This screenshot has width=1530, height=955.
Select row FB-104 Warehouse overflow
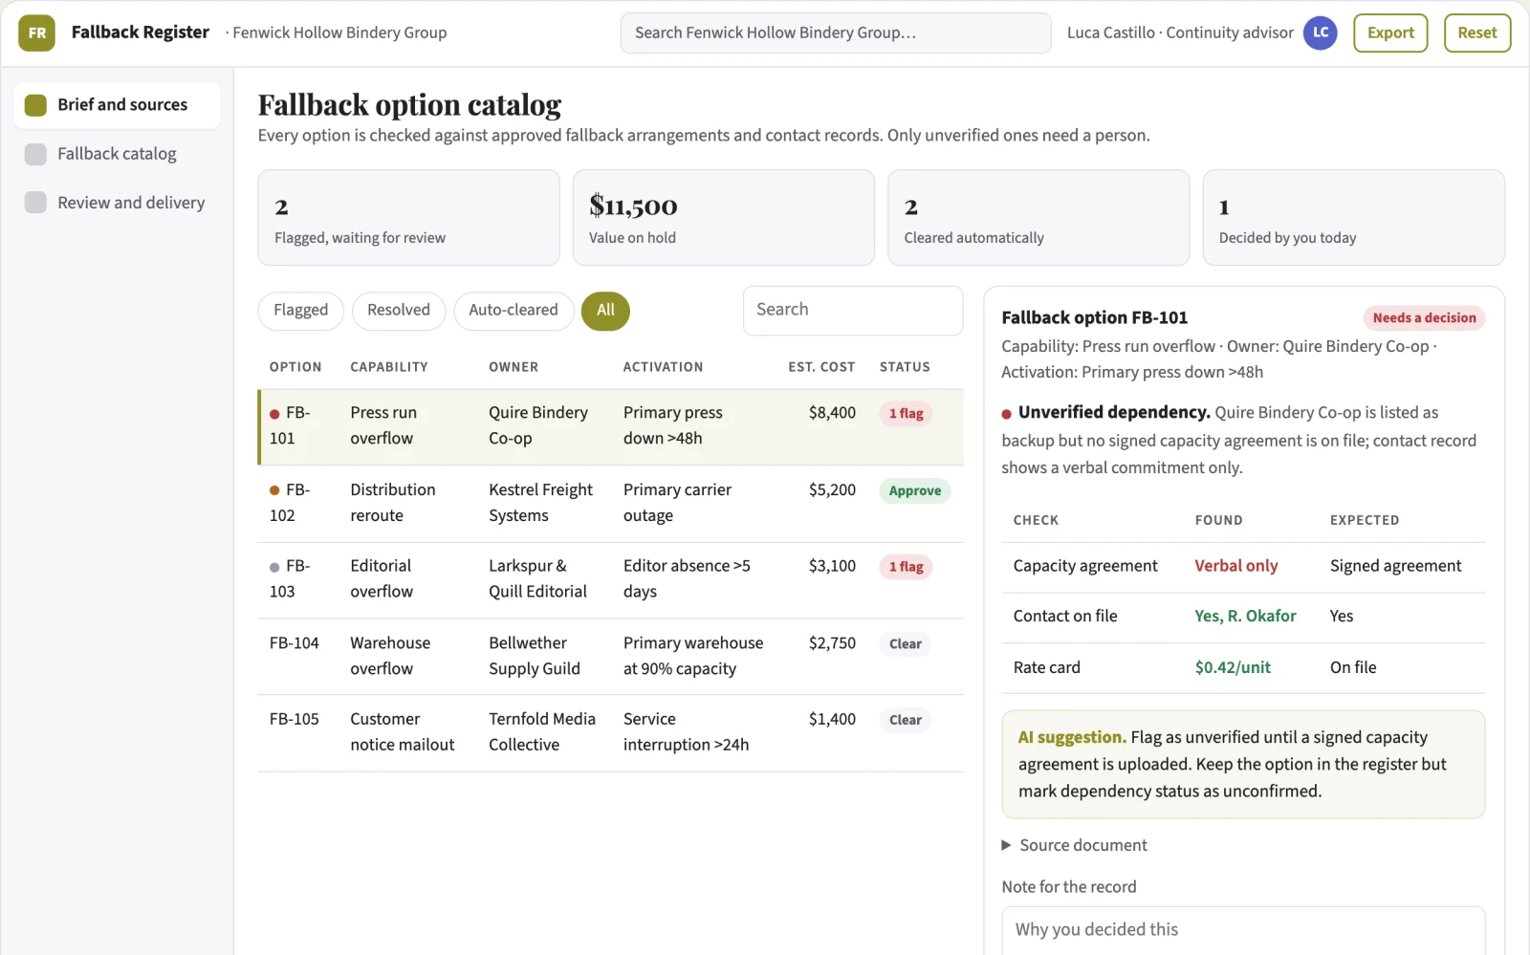coord(610,657)
